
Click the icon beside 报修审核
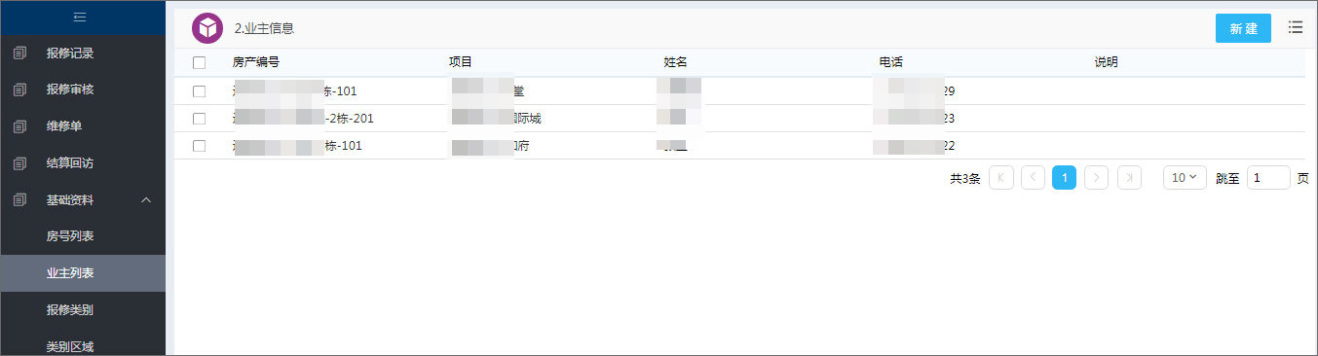click(20, 89)
